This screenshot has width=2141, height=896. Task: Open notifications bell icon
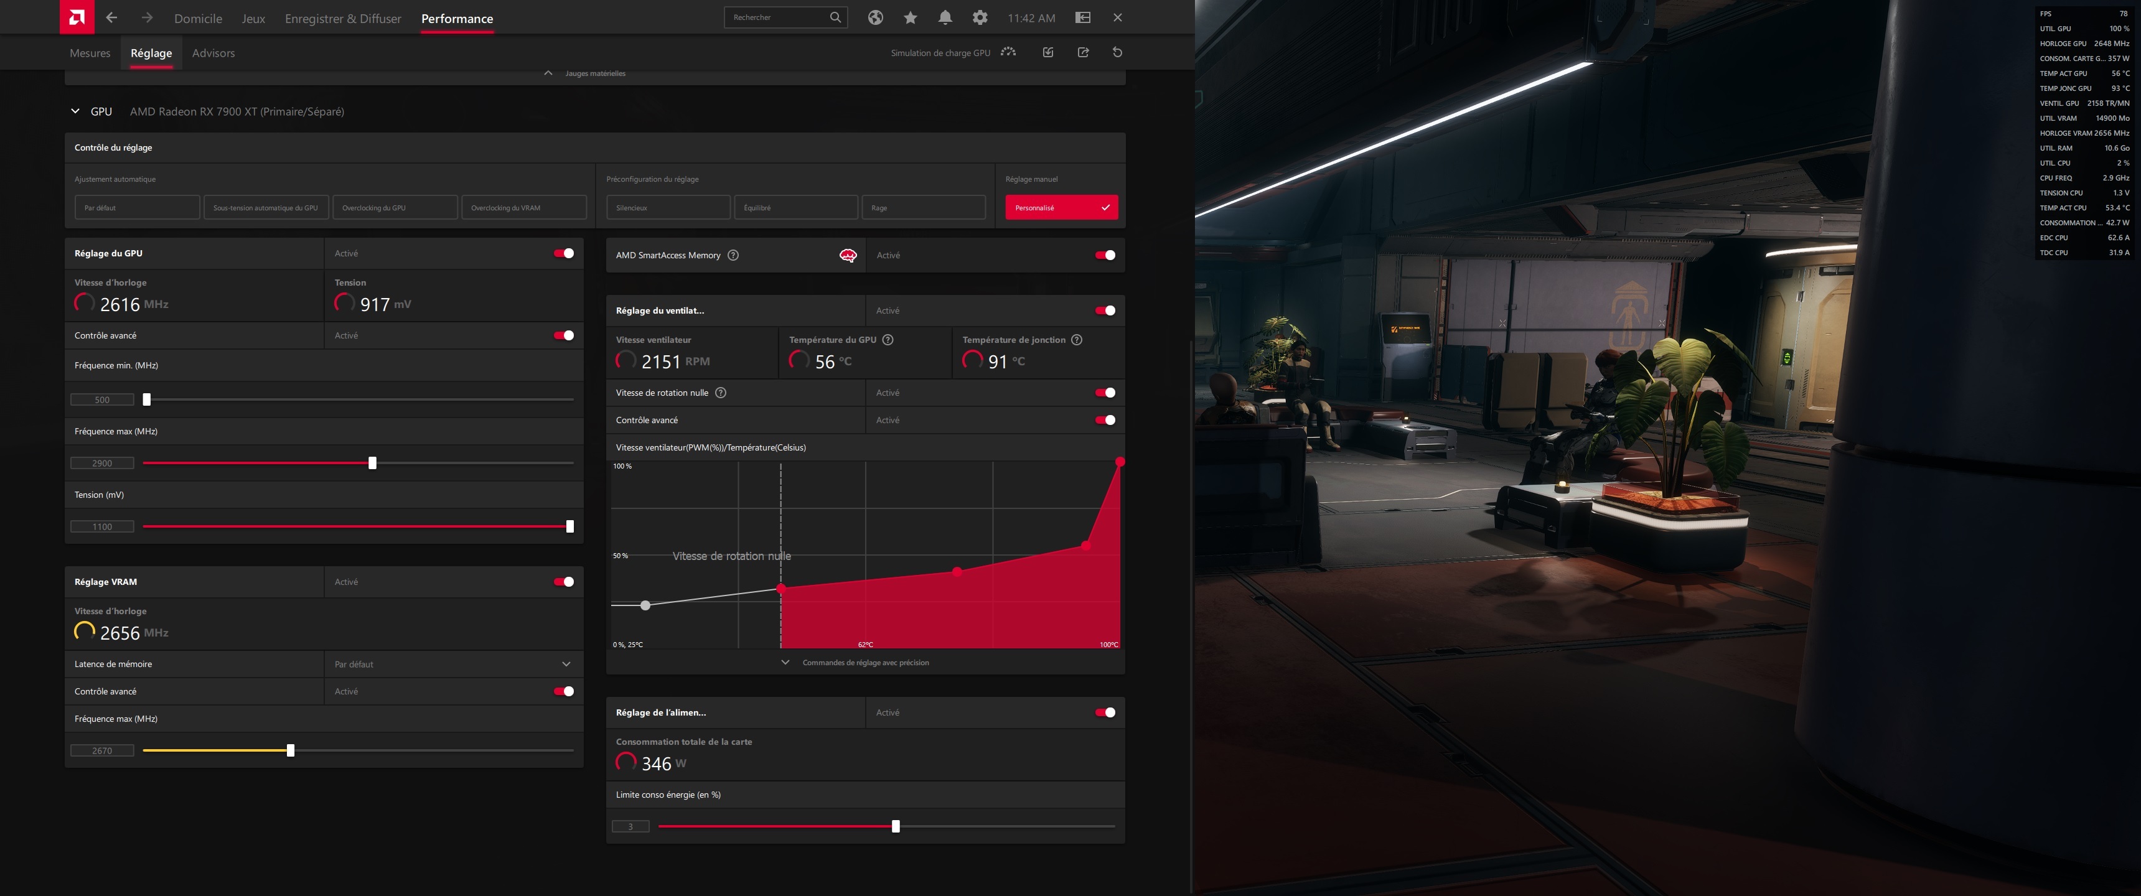[x=945, y=17]
